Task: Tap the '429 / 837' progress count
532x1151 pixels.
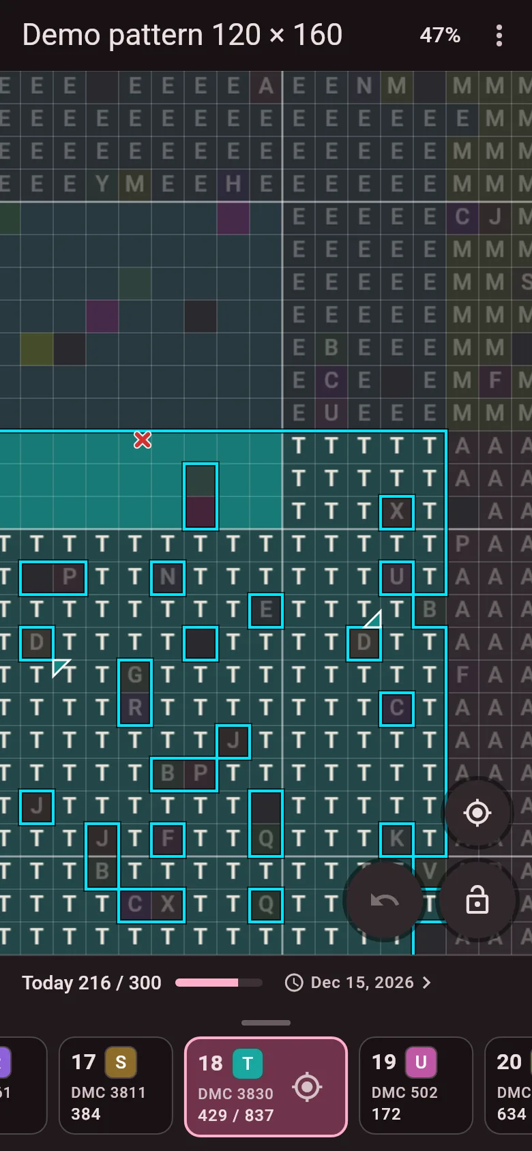Action: point(235,1116)
